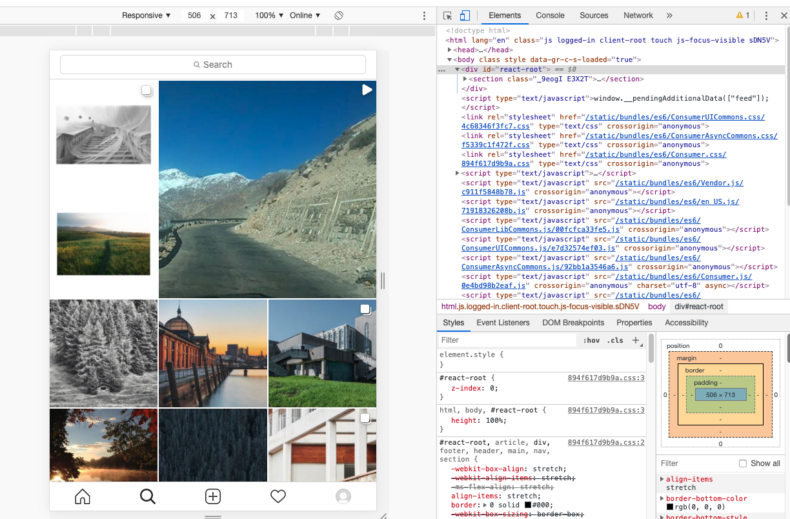The width and height of the screenshot is (790, 519).
Task: Enable the Show all checkbox
Action: click(743, 463)
